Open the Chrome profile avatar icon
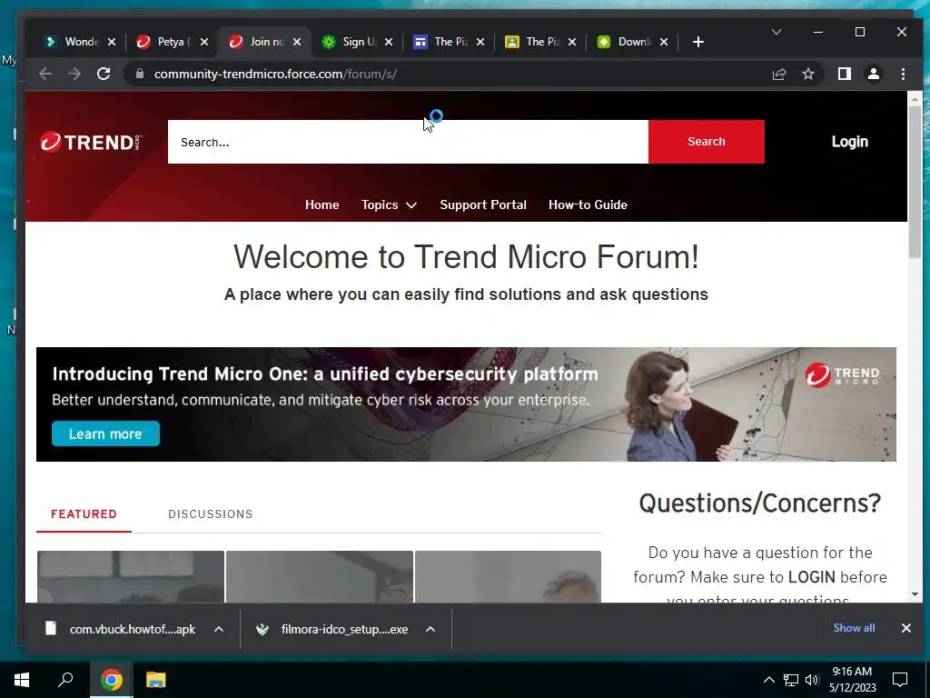Image resolution: width=930 pixels, height=698 pixels. click(873, 74)
